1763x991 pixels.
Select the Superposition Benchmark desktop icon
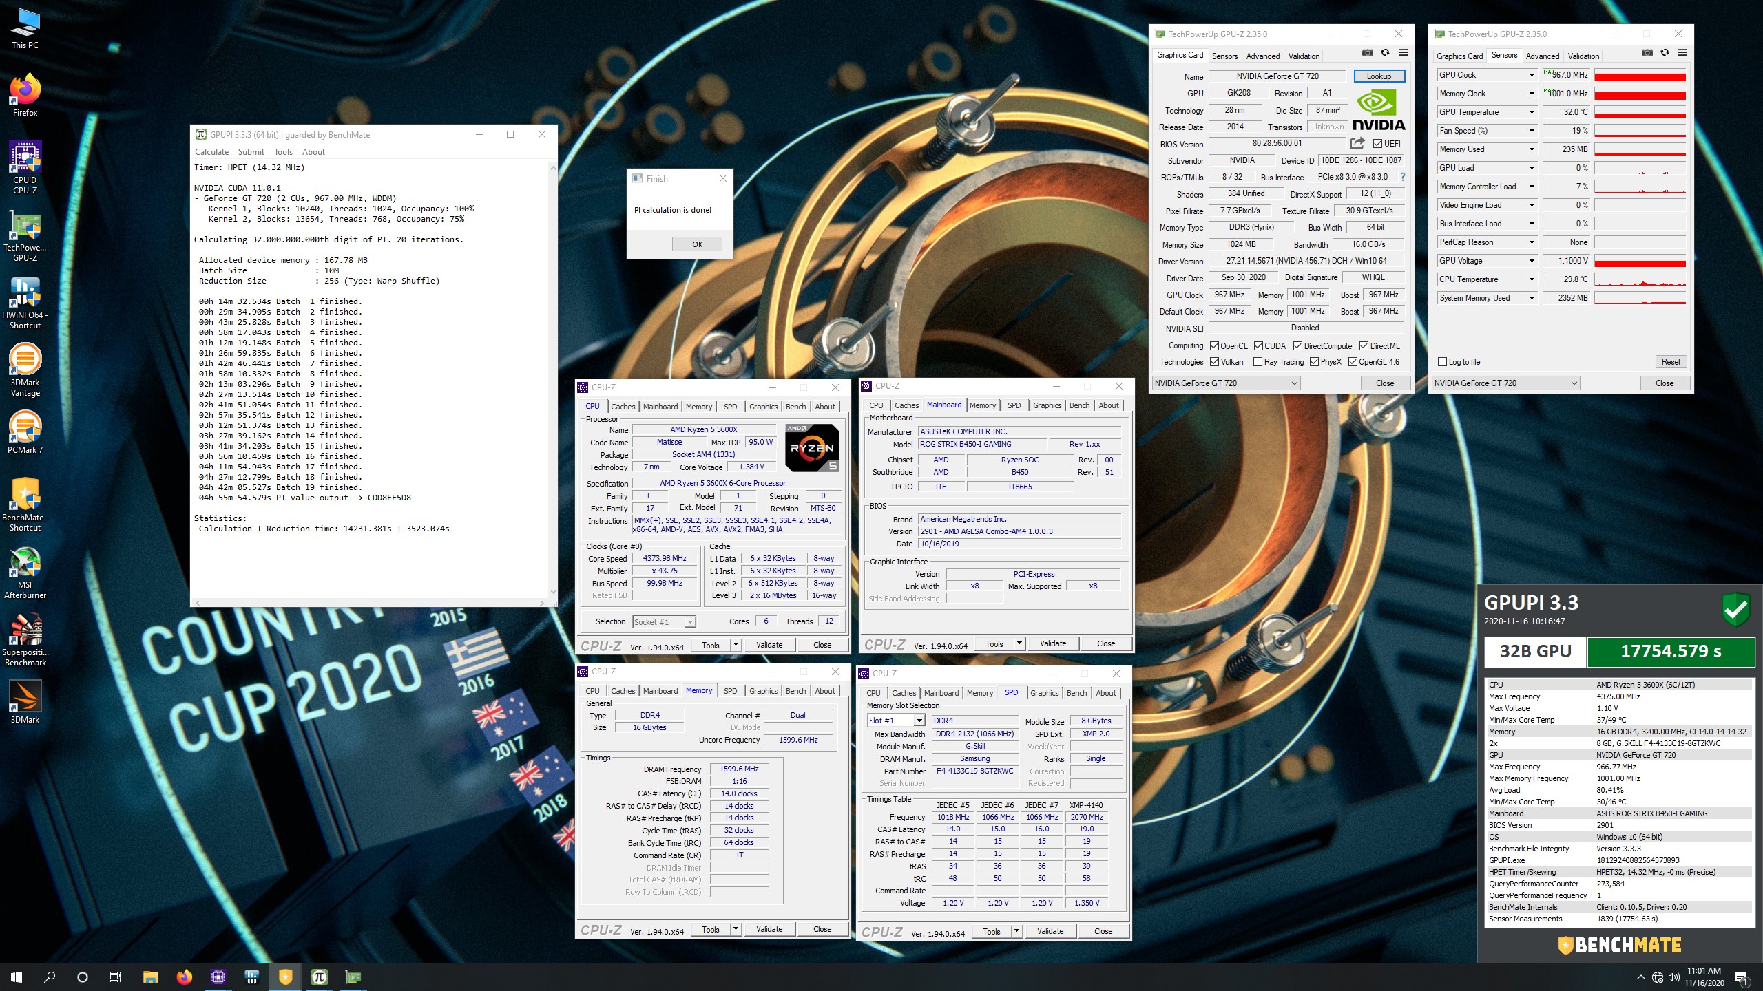point(25,640)
